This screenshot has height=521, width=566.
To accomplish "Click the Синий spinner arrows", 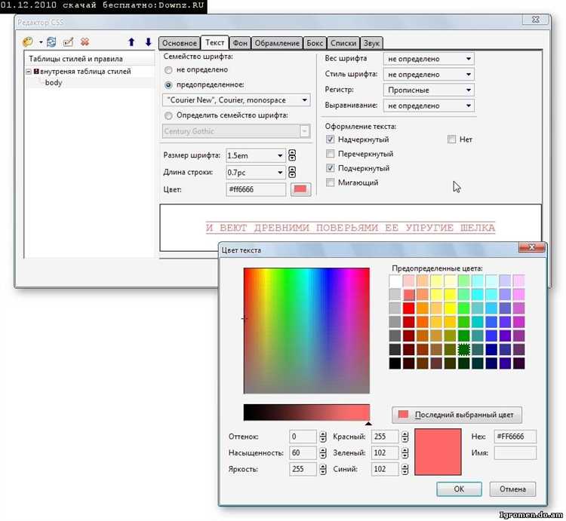I will [405, 469].
